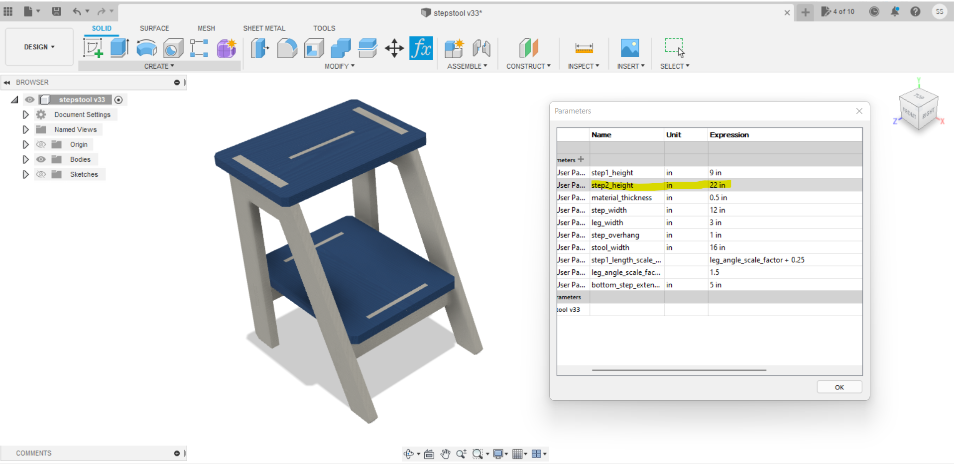This screenshot has height=464, width=954.
Task: Activate the Fillet tool
Action: tap(287, 48)
